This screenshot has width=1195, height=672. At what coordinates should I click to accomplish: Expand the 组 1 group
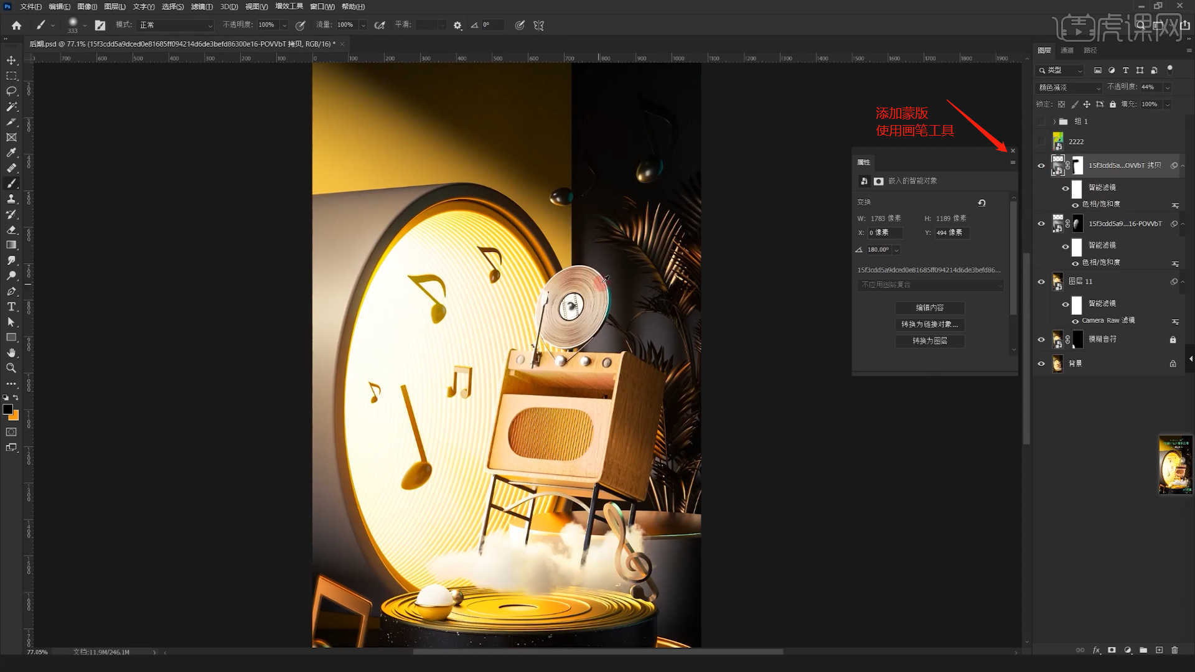(1054, 121)
